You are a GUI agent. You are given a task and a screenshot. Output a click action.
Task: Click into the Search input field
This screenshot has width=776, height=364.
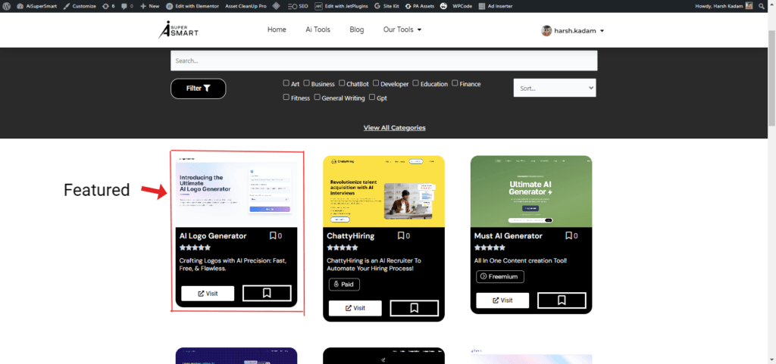(383, 61)
